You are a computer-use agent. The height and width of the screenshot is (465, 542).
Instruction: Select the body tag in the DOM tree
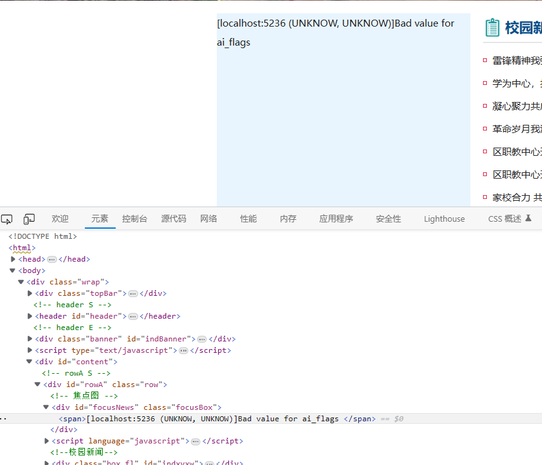[x=32, y=271]
